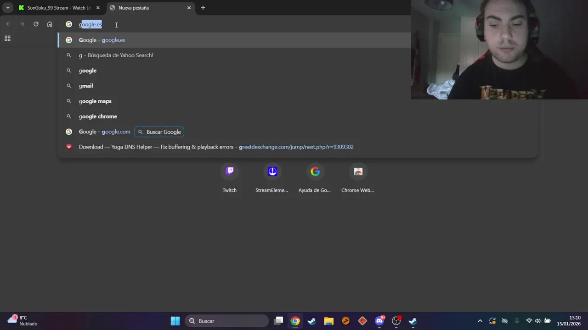Click the address bar with google.es
This screenshot has width=588, height=330.
(x=239, y=24)
